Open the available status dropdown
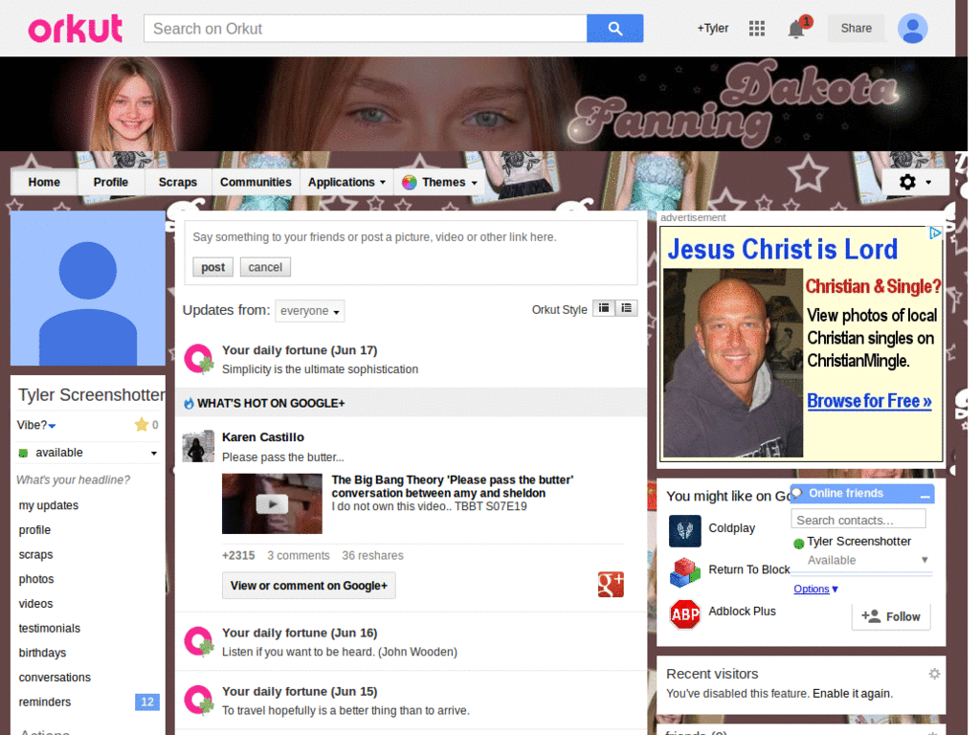The image size is (980, 735). [x=87, y=453]
